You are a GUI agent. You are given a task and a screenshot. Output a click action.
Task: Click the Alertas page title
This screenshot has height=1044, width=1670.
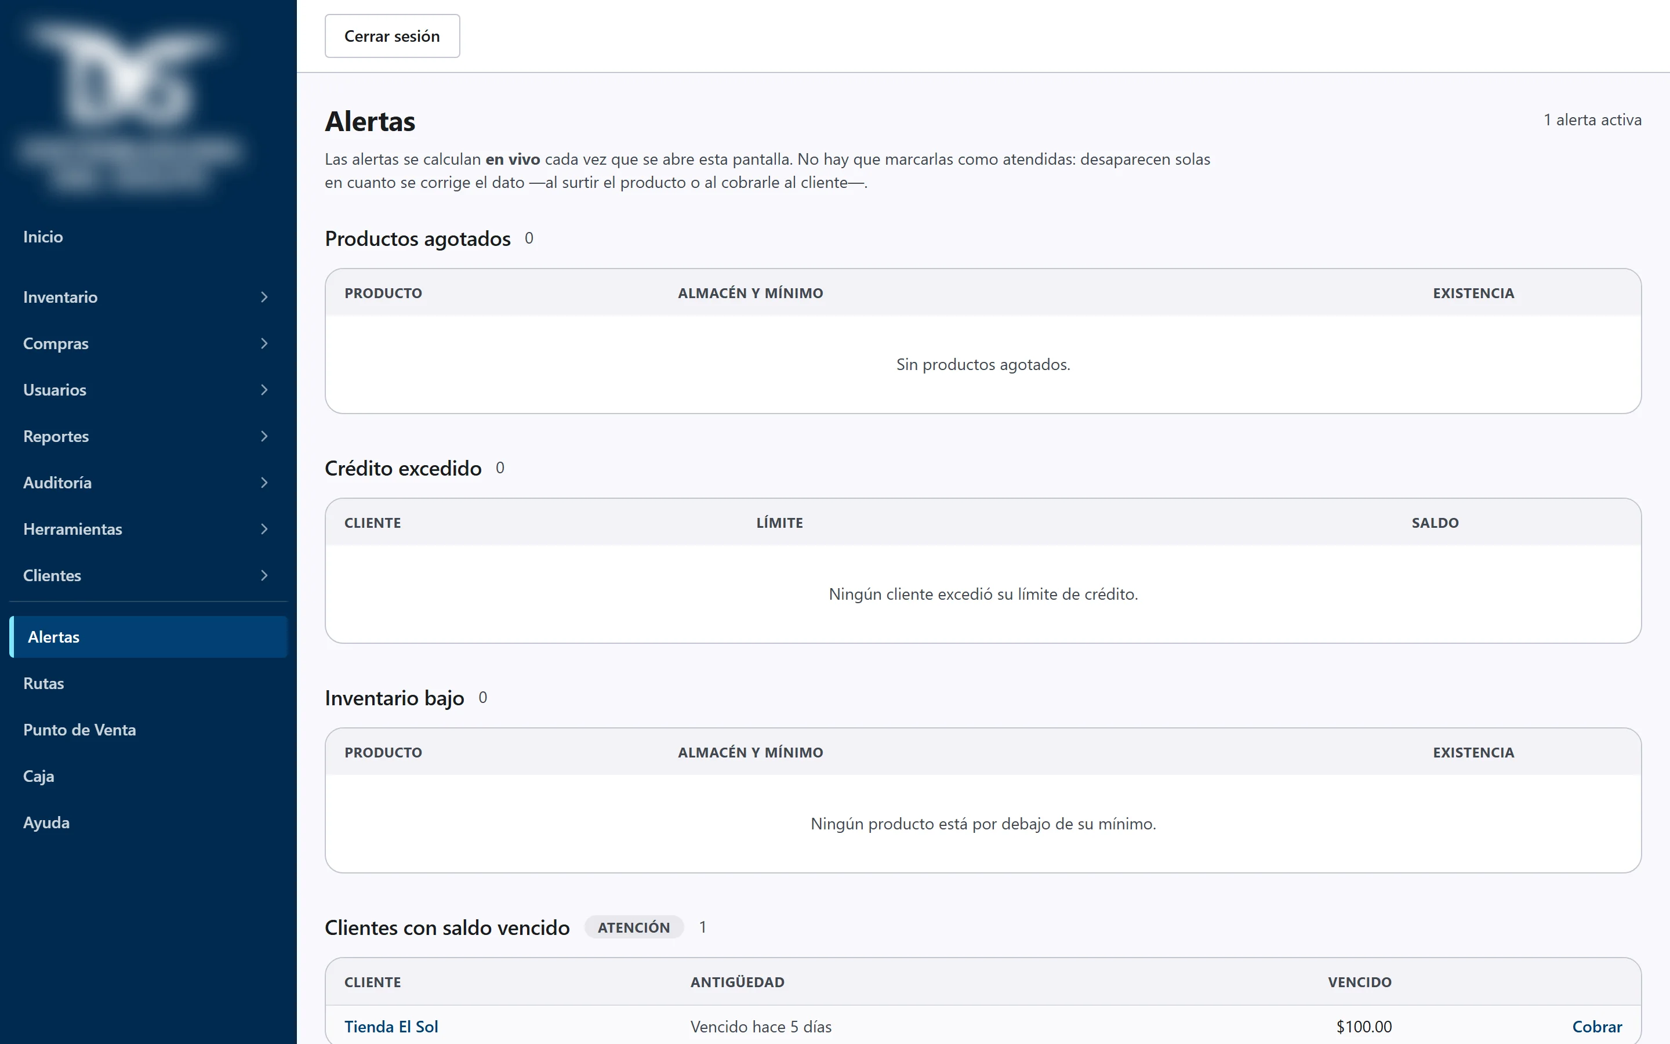[x=370, y=121]
